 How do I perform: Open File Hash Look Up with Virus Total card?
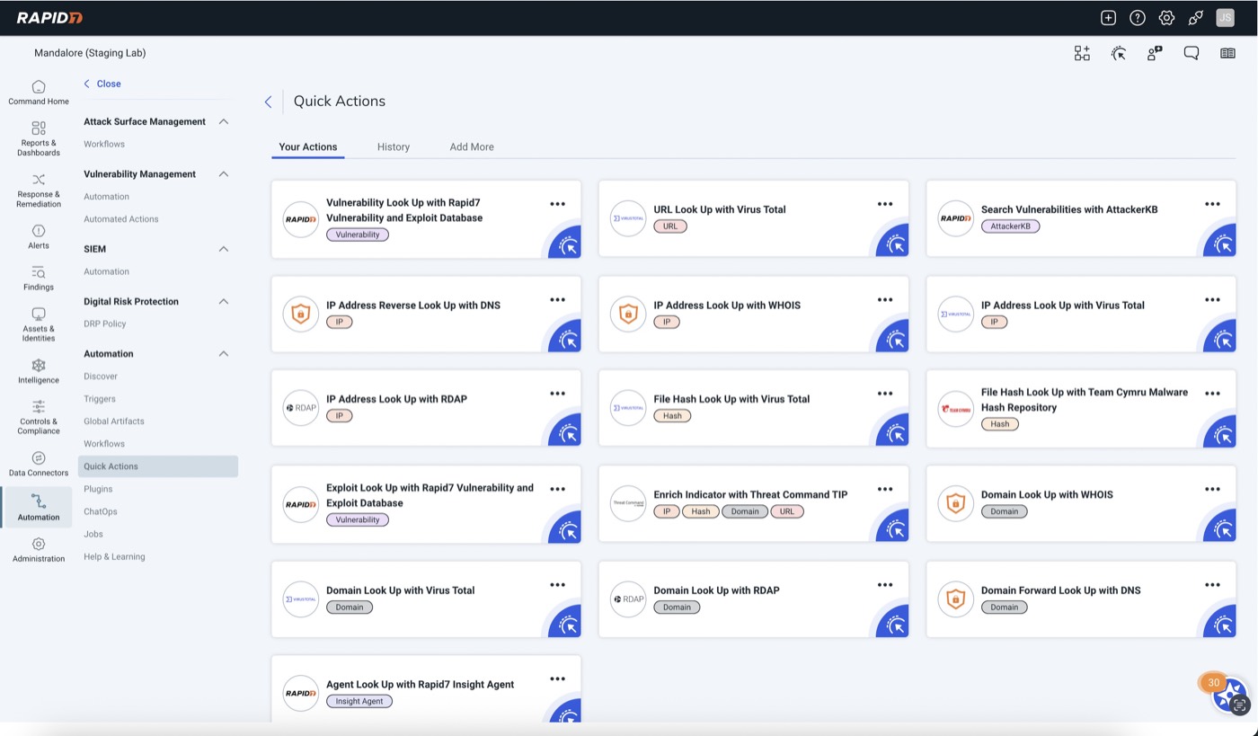tap(753, 407)
